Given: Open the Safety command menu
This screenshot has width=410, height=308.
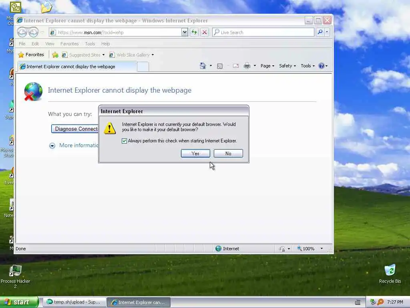Looking at the screenshot, I should click(x=287, y=66).
